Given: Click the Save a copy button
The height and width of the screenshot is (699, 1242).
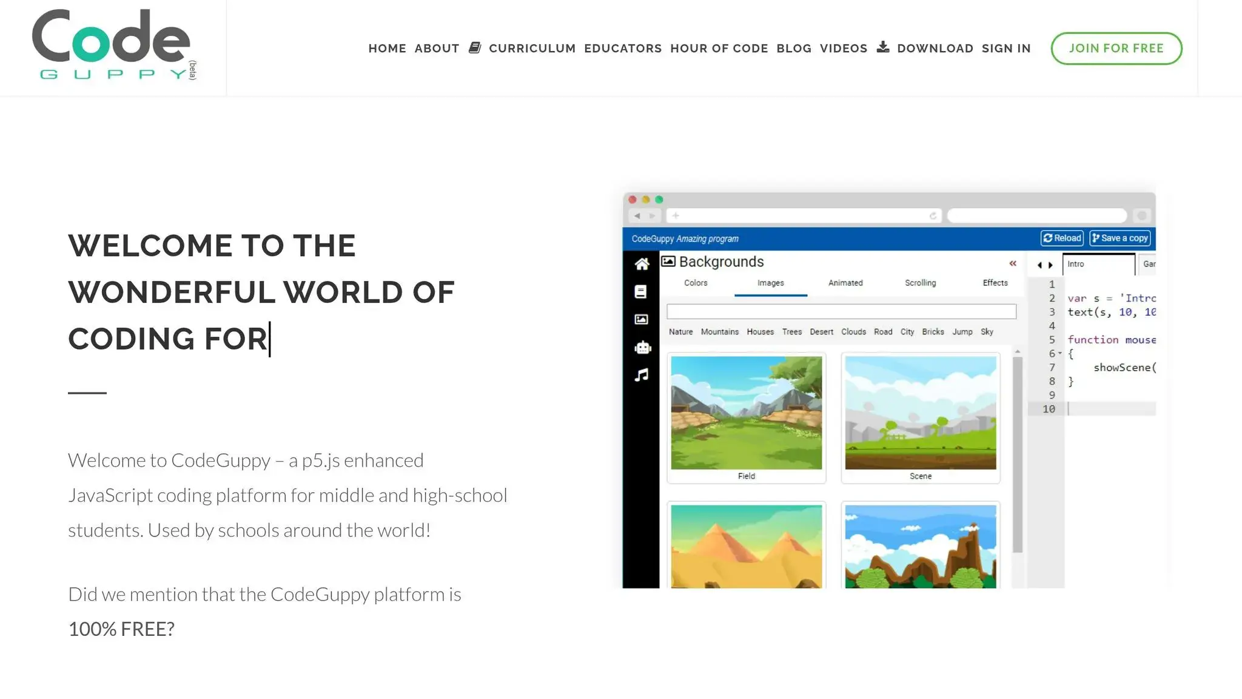Looking at the screenshot, I should coord(1119,238).
